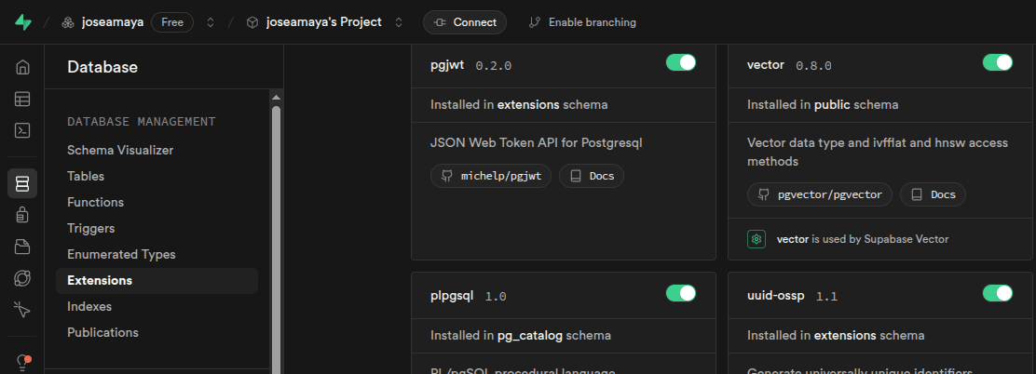Open Authentication from the sidebar lock icon
The width and height of the screenshot is (1036, 374).
pos(22,215)
